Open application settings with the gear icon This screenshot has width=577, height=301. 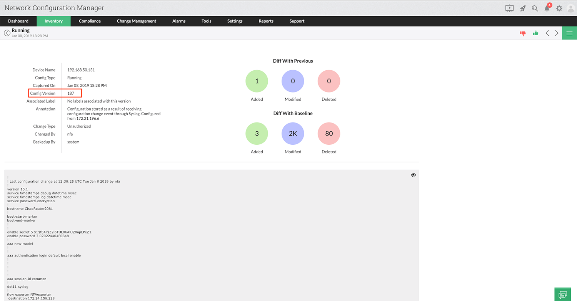click(559, 8)
